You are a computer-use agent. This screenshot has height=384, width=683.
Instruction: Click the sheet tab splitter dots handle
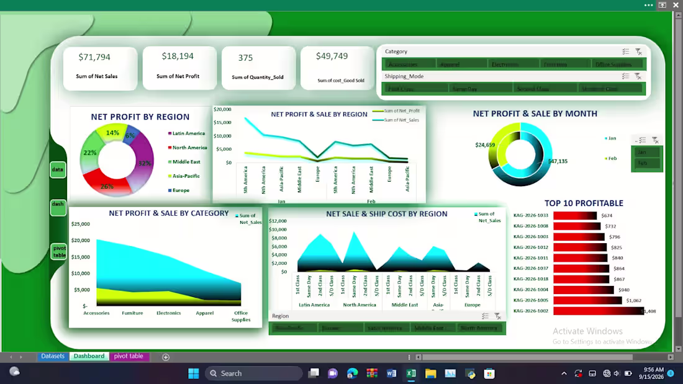tap(409, 357)
